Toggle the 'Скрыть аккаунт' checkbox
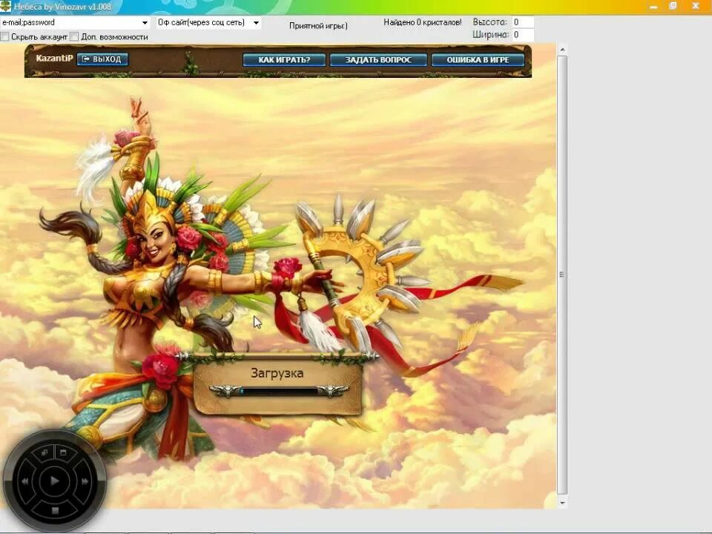 coord(4,37)
